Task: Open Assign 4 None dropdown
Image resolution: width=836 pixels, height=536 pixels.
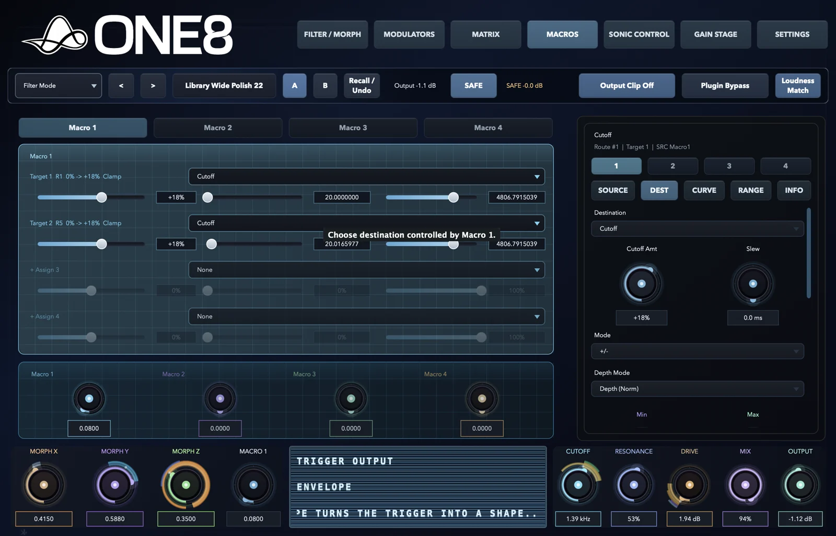Action: click(x=366, y=317)
